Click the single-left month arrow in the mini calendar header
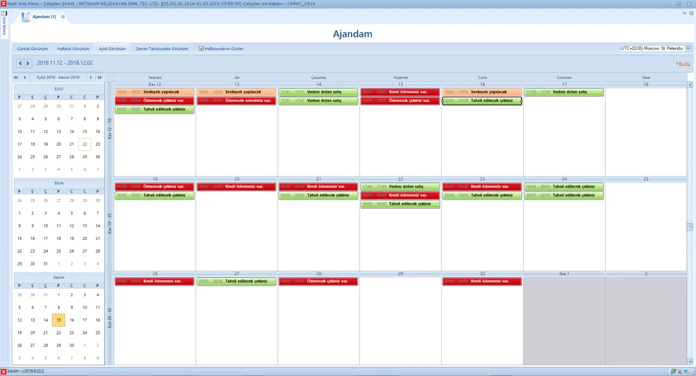 tap(24, 77)
